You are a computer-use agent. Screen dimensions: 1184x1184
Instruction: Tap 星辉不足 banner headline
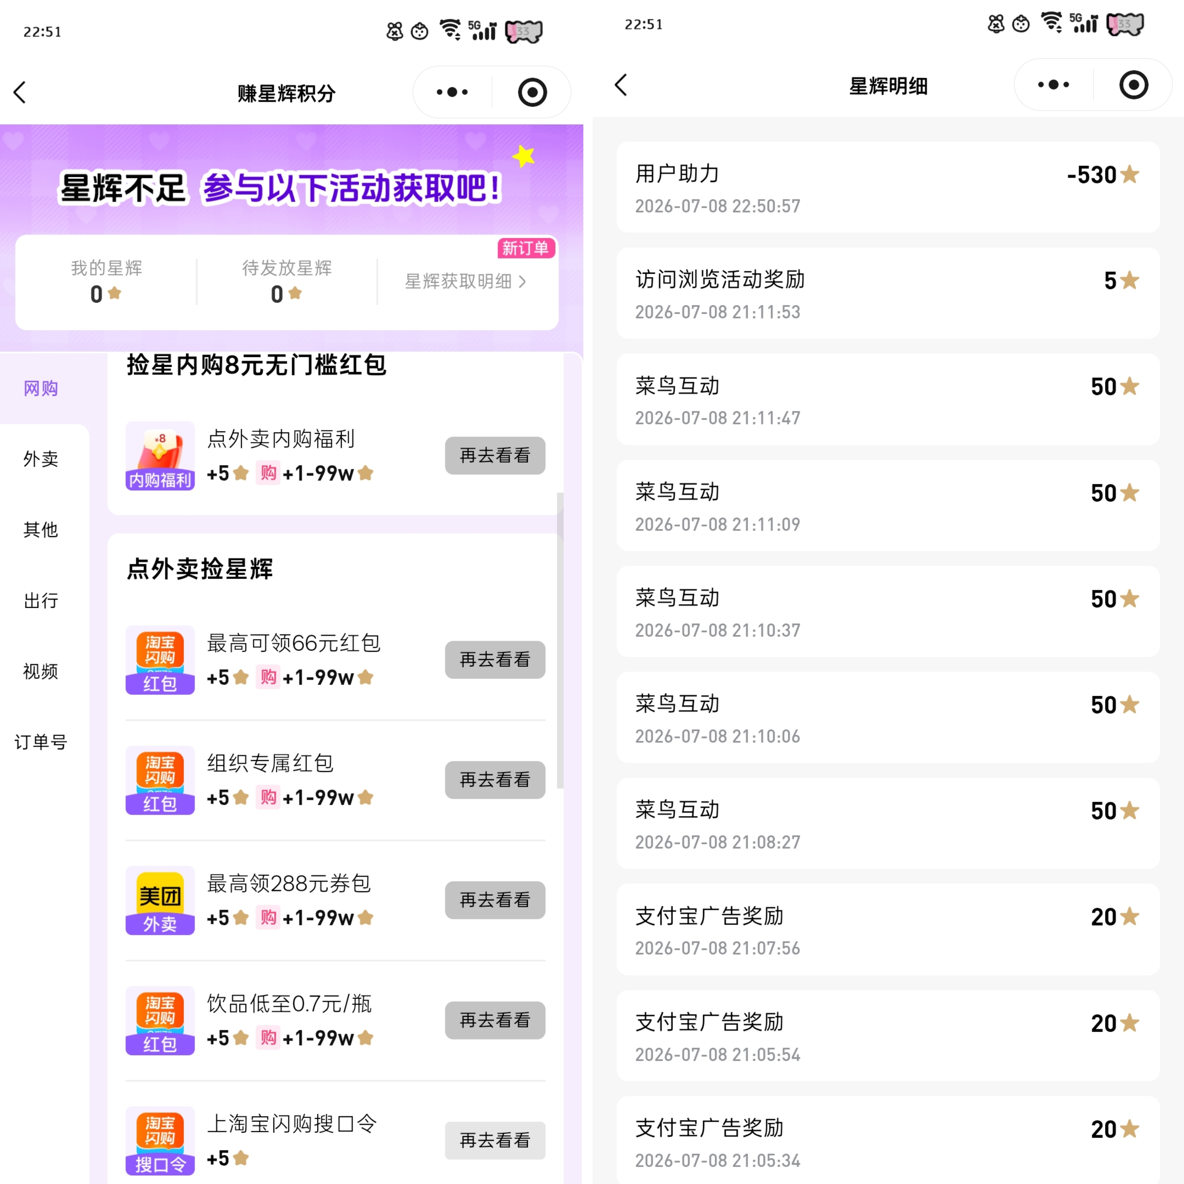(123, 188)
